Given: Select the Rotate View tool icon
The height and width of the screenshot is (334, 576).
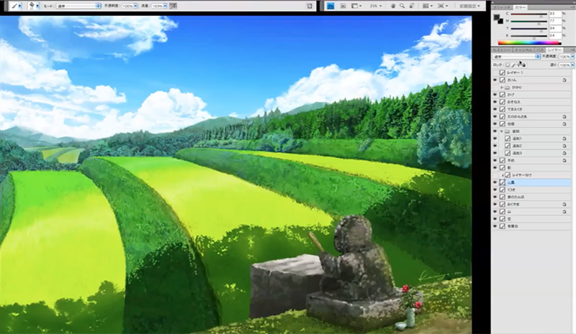Looking at the screenshot, I should click(412, 6).
